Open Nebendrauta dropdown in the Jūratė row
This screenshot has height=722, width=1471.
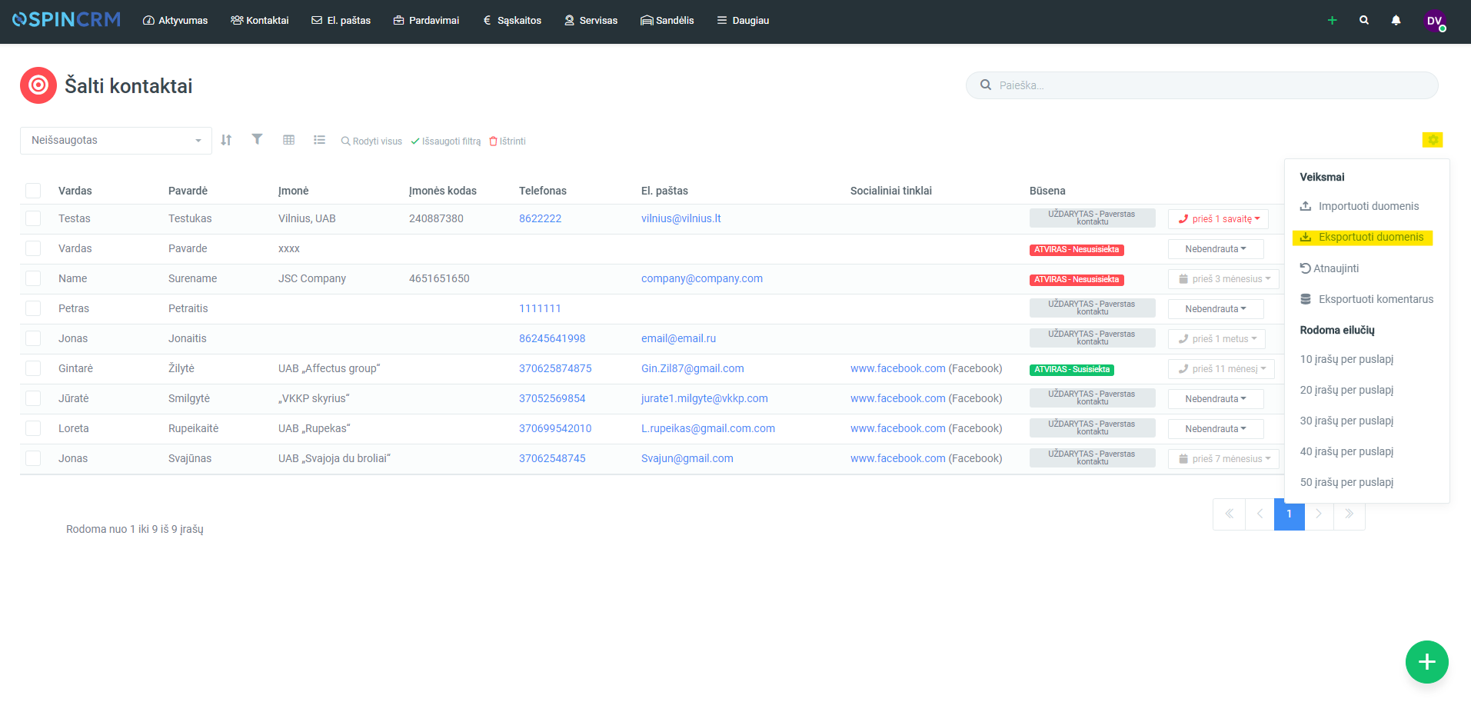pyautogui.click(x=1216, y=399)
